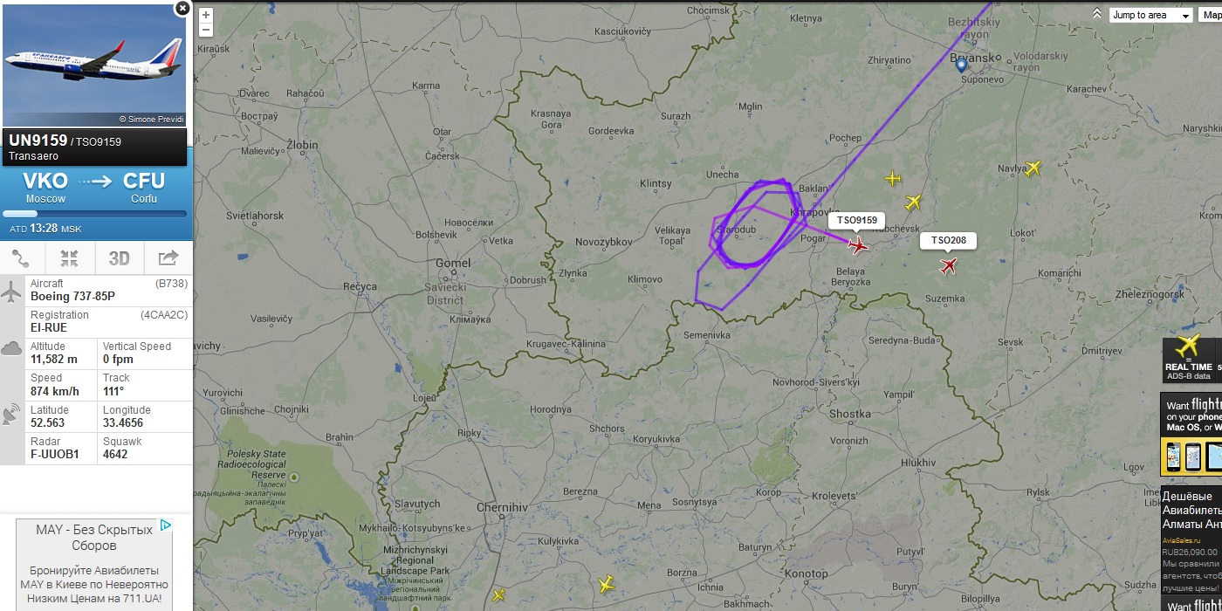1222x611 pixels.
Task: Show the flight route using the path icon
Action: point(21,258)
